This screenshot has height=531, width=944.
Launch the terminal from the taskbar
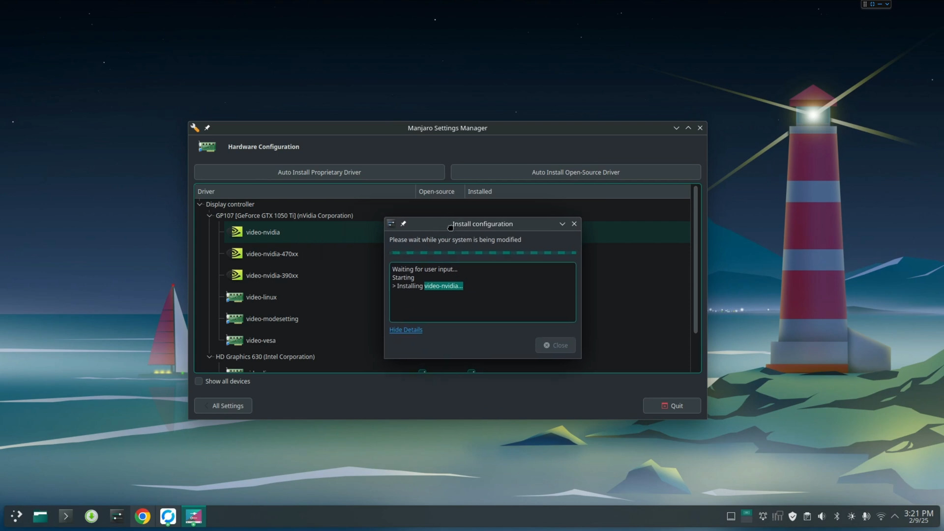click(x=65, y=516)
